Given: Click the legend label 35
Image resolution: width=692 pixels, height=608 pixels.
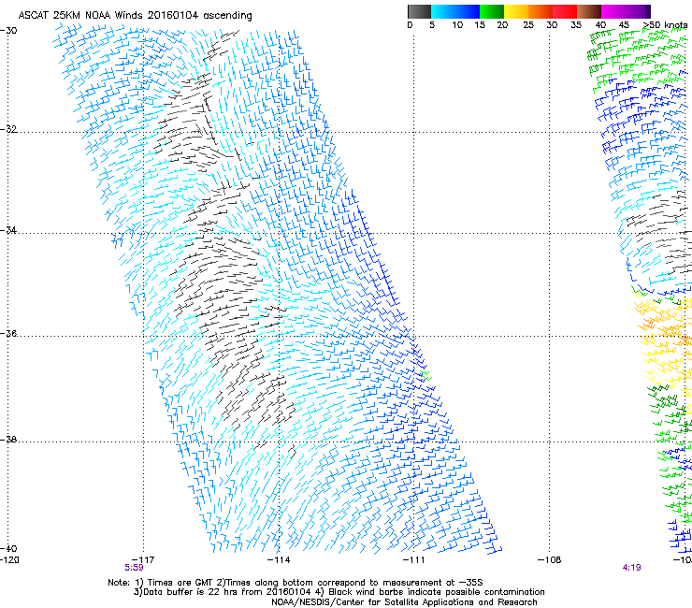Looking at the screenshot, I should point(576,25).
